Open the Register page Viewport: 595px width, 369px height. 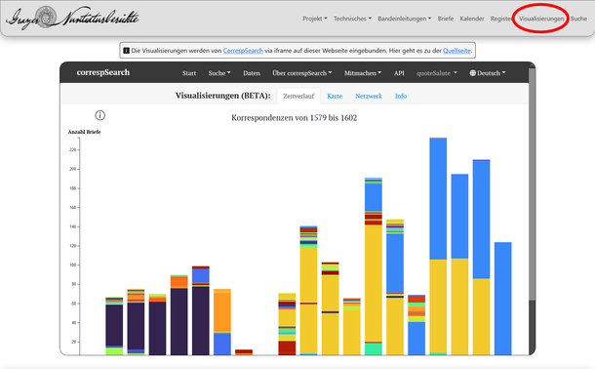coord(500,19)
